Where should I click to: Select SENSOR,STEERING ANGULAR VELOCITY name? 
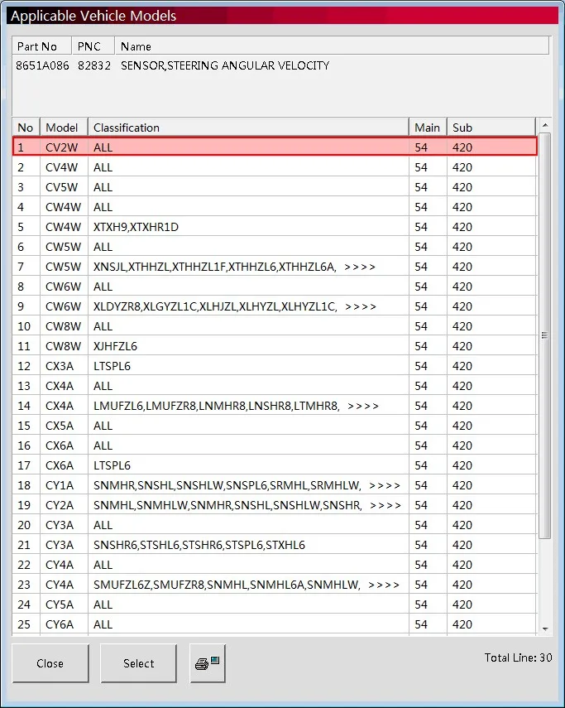click(x=225, y=65)
